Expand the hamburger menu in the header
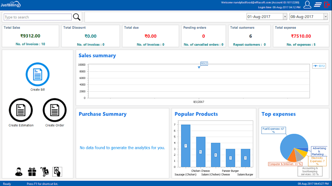332x186 pixels. pyautogui.click(x=318, y=5)
